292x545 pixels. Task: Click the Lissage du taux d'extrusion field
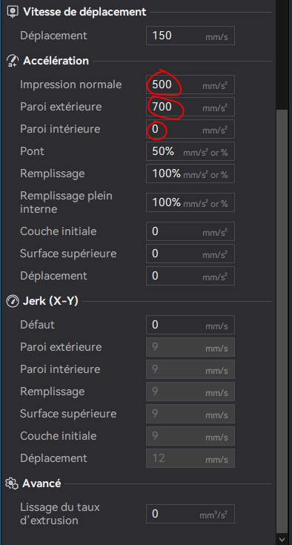tap(190, 514)
